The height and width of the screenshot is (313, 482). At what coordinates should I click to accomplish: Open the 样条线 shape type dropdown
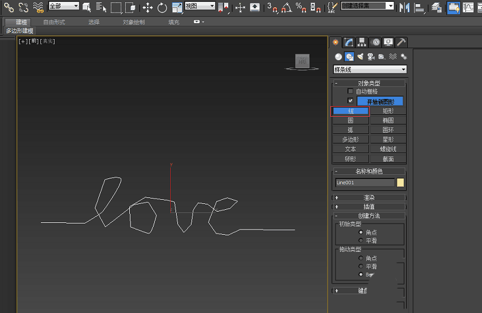[x=369, y=69]
